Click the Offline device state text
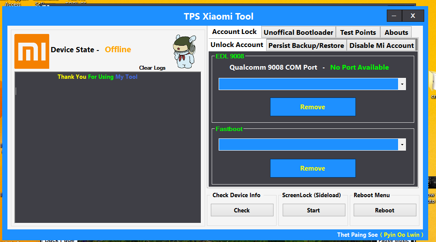Screen dimensions: 436x242 pyautogui.click(x=118, y=50)
